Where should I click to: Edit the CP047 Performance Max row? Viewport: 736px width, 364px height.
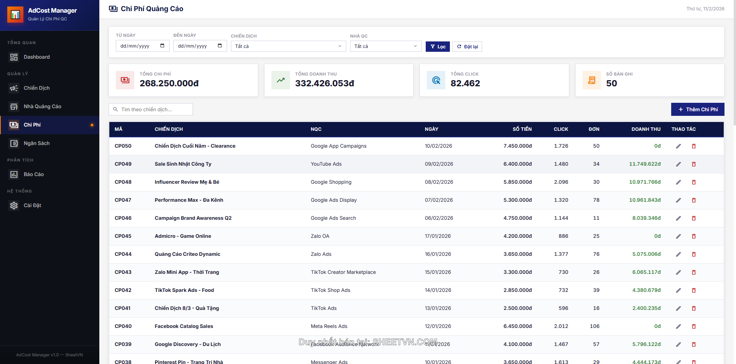point(678,200)
